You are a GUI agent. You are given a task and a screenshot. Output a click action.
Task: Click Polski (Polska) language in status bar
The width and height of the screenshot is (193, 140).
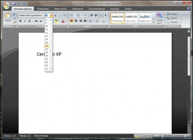coord(41,136)
